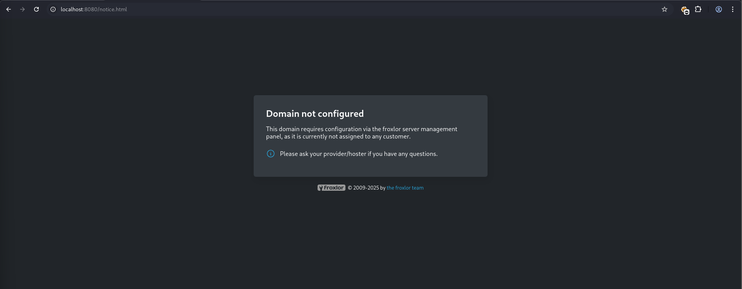Click the browser forward arrow
This screenshot has width=742, height=289.
click(22, 9)
